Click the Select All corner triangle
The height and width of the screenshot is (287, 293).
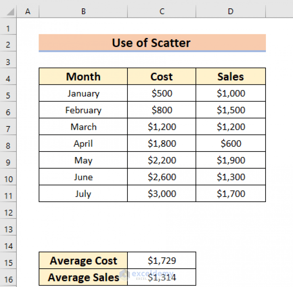point(9,12)
